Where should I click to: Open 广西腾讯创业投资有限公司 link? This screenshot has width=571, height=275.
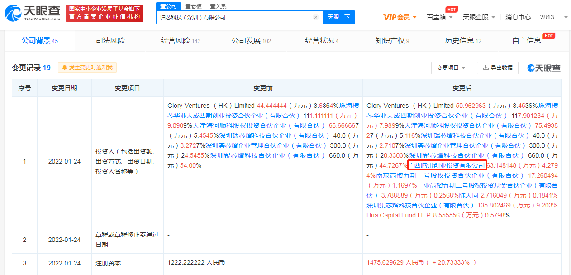tap(447, 165)
